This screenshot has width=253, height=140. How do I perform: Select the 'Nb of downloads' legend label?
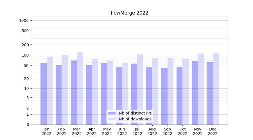135,119
